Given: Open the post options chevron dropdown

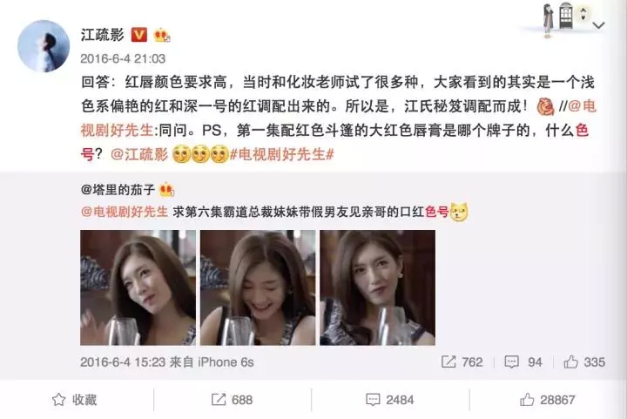Looking at the screenshot, I should (x=598, y=25).
